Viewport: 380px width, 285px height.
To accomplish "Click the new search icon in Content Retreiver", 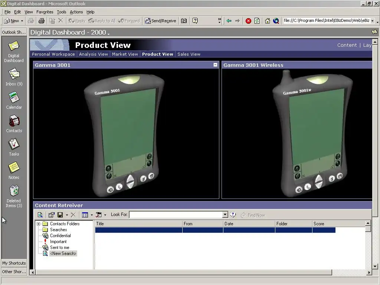I will tap(40, 215).
